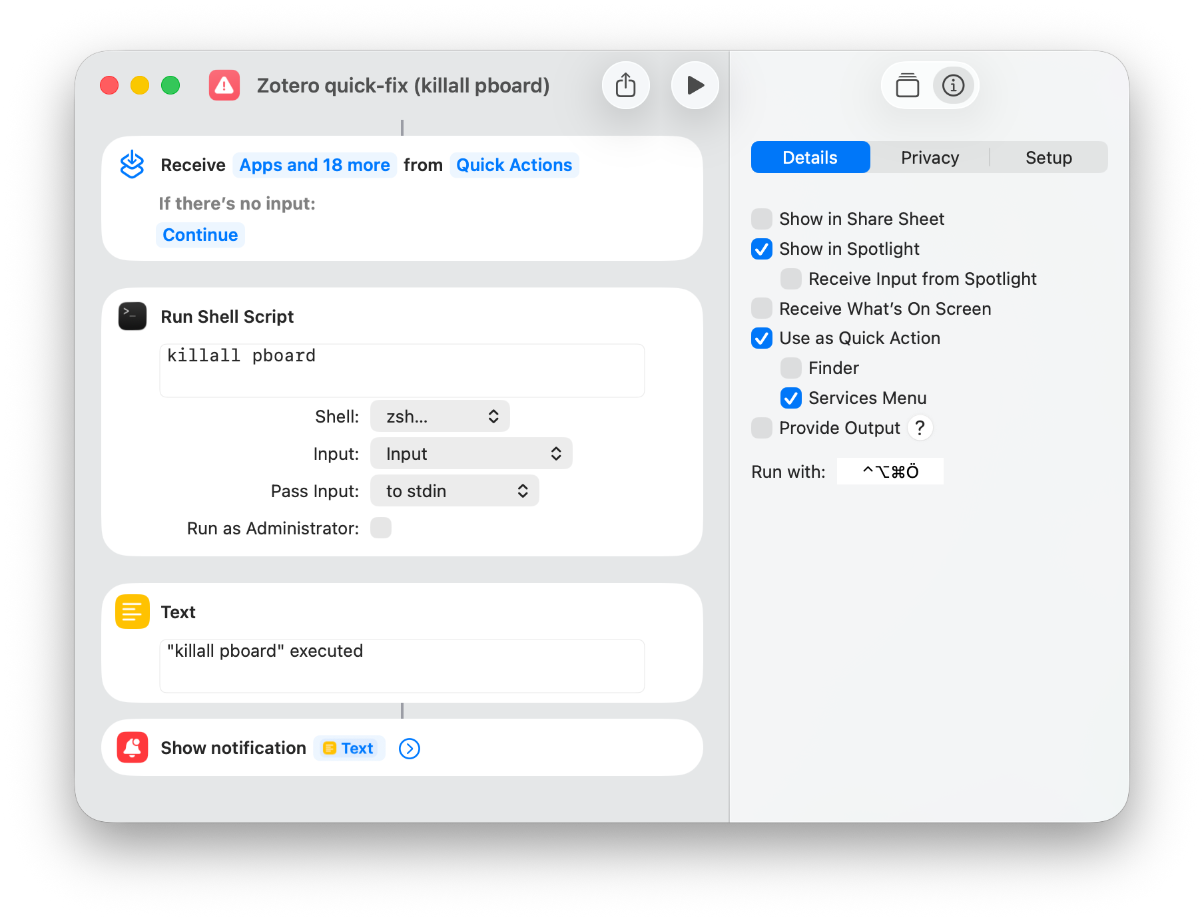Click the terminal Run Shell Script icon
The image size is (1204, 921).
pos(133,316)
